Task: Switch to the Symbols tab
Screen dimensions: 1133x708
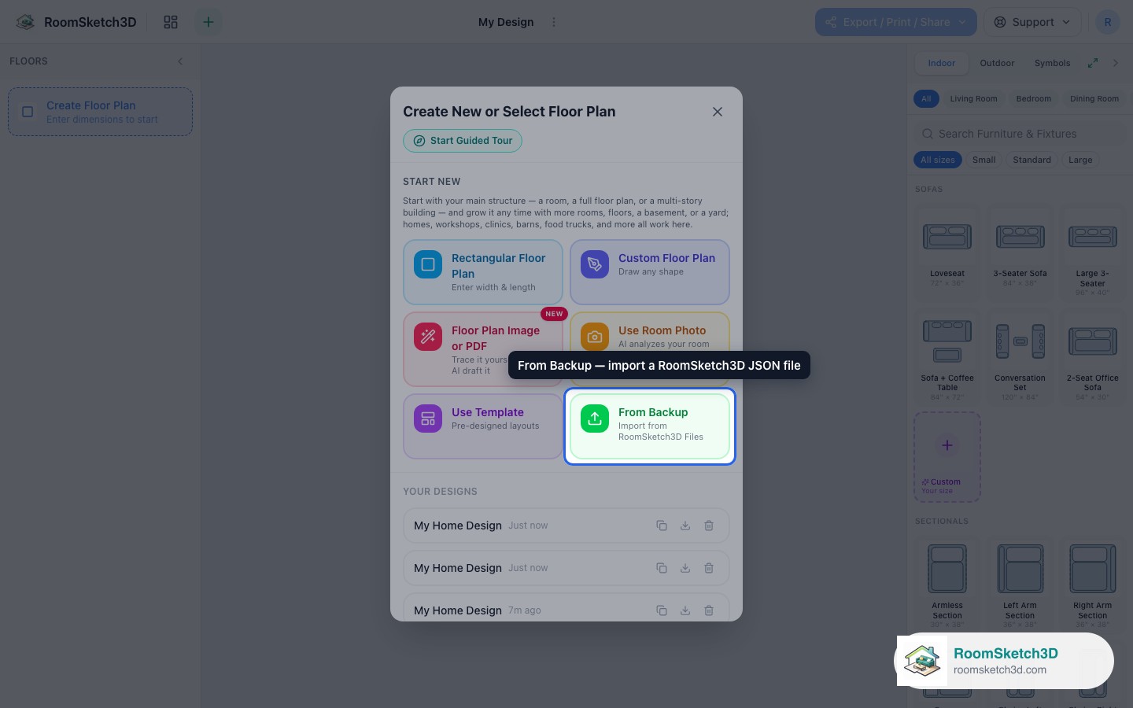Action: pos(1052,63)
